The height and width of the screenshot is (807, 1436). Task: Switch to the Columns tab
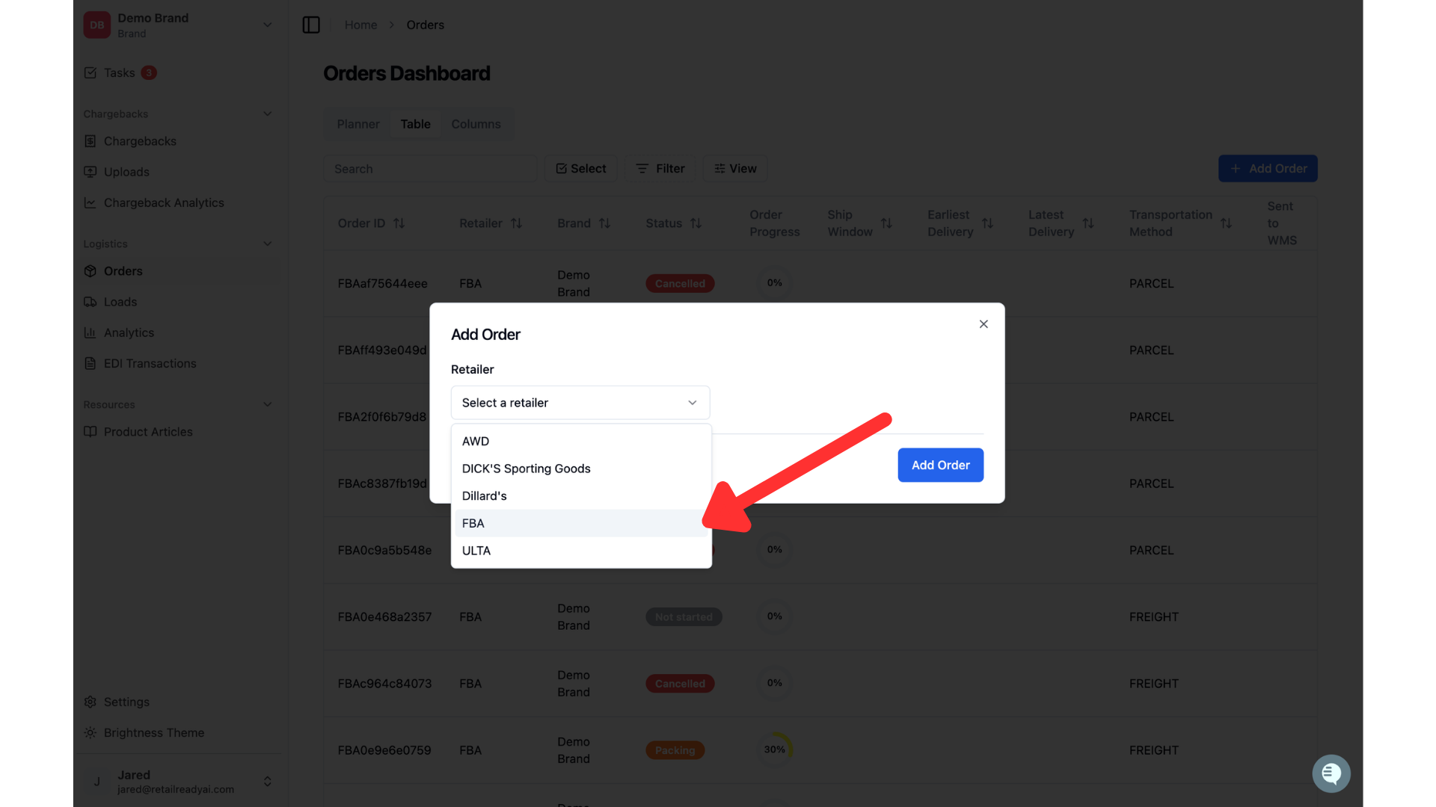(476, 124)
